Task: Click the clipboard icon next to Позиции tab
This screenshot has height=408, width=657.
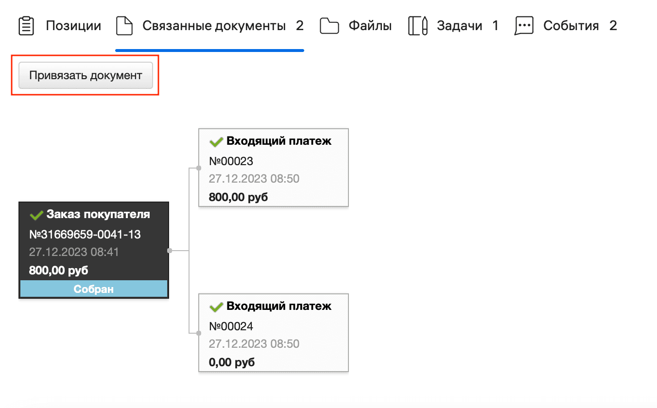Action: (26, 25)
